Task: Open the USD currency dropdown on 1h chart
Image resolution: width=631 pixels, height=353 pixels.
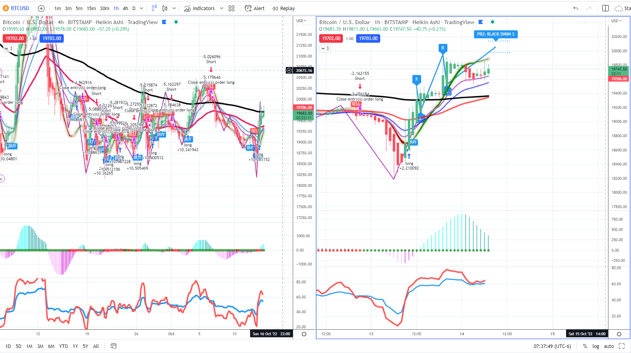Action: pyautogui.click(x=616, y=21)
